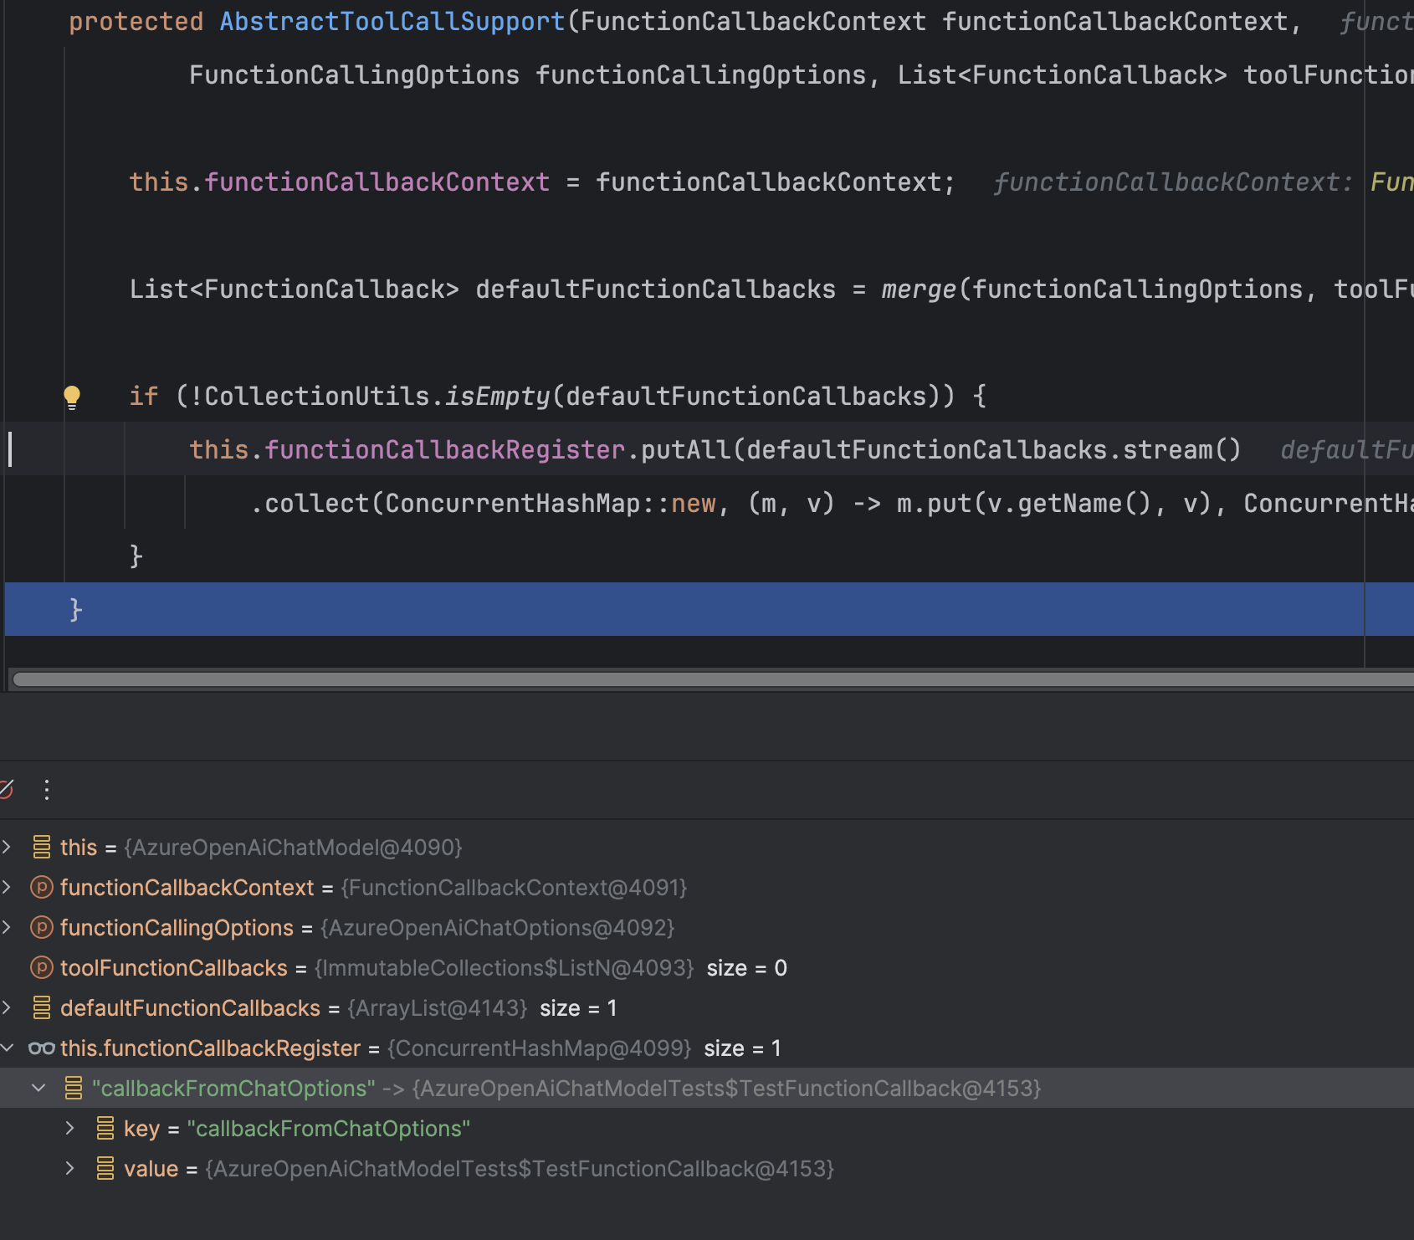1414x1240 pixels.
Task: Expand the functionCallbackContext variable node
Action: (x=7, y=887)
